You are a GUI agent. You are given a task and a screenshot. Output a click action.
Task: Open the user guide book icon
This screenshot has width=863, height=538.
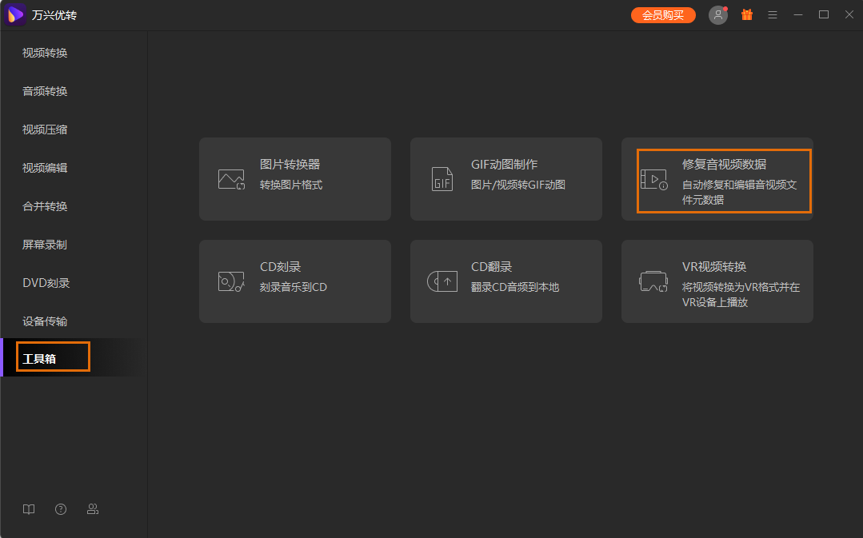[29, 509]
